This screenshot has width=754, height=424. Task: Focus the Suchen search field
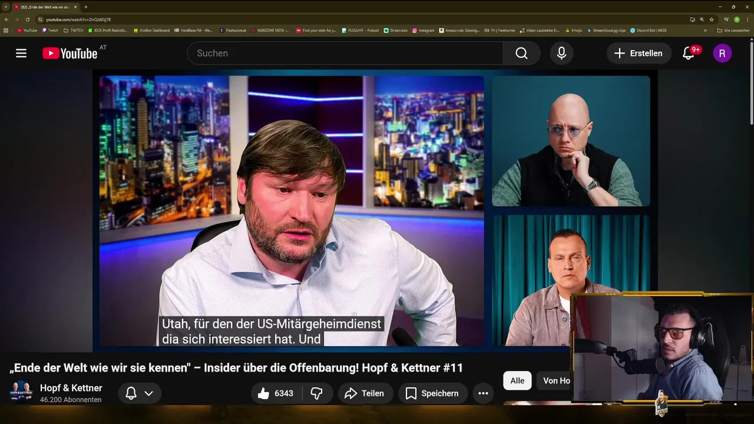click(345, 53)
